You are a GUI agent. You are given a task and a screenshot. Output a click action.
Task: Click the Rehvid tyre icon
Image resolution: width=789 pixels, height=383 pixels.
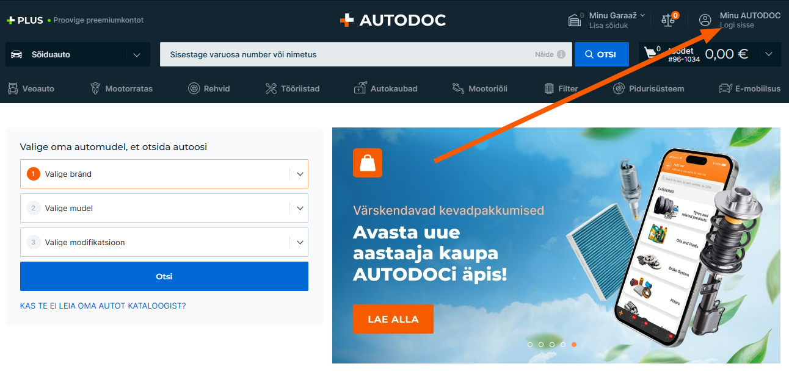pyautogui.click(x=194, y=88)
